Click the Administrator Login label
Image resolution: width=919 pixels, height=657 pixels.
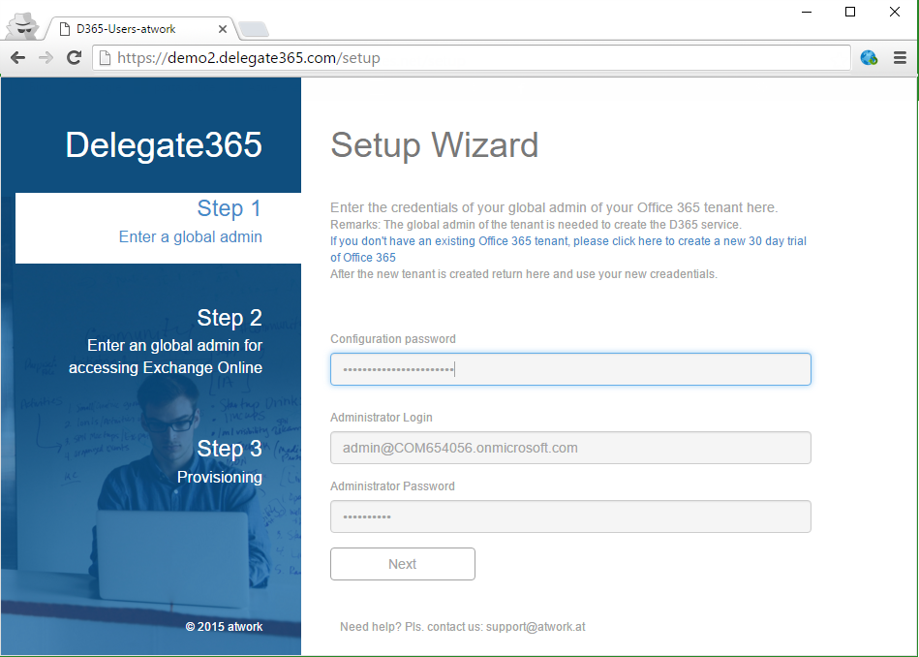pyautogui.click(x=381, y=417)
